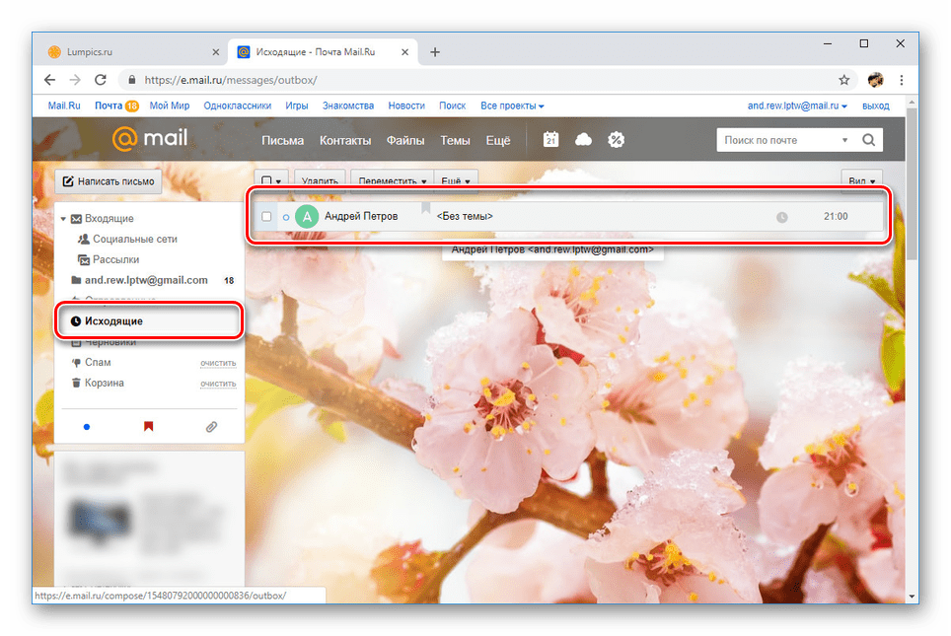This screenshot has height=636, width=951.
Task: Filter messages with attachments paperclip icon
Action: point(210,427)
